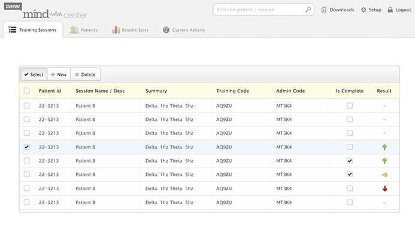Click the Patient Id column header
The width and height of the screenshot is (415, 234).
(x=50, y=91)
